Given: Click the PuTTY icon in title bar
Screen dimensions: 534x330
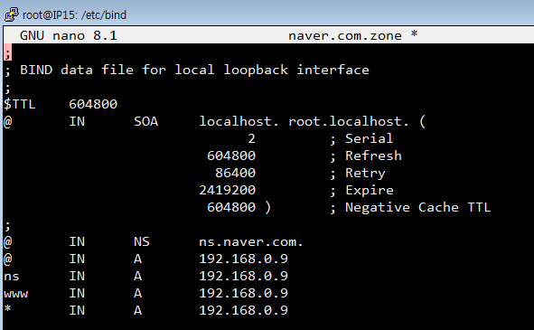Looking at the screenshot, I should [11, 14].
